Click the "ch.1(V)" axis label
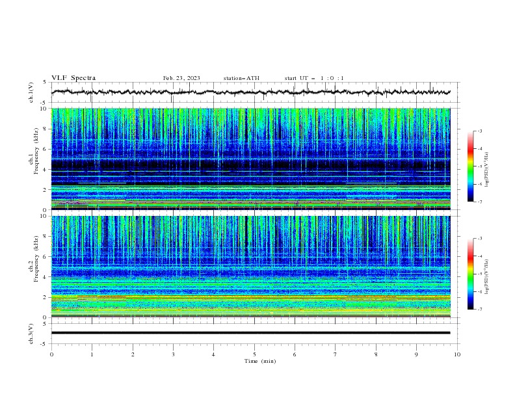Screen dimensions: 515x398 coord(31,92)
